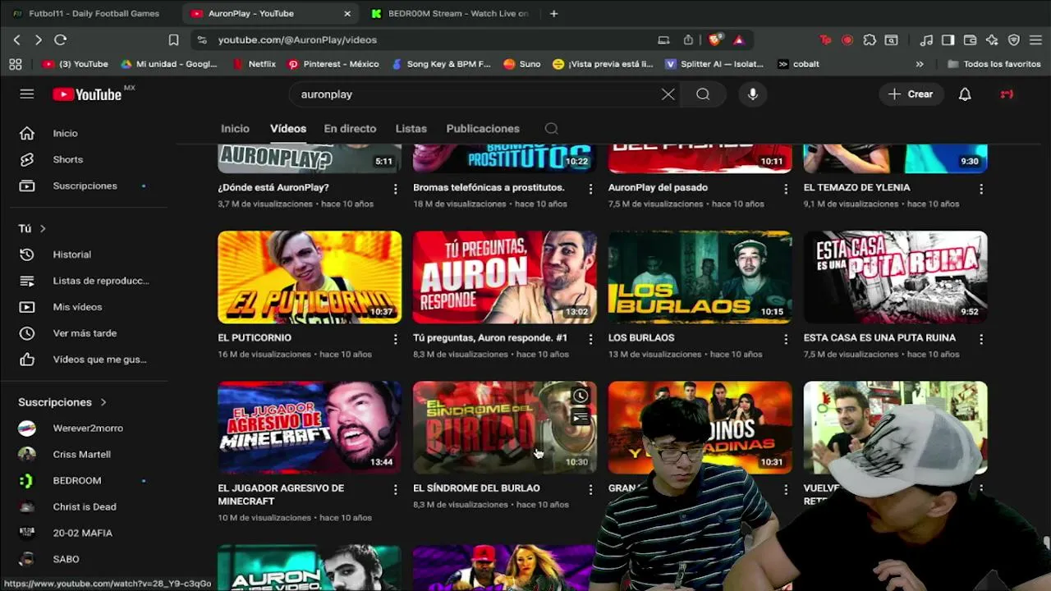
Task: Click the search magnifier button
Action: click(x=703, y=94)
